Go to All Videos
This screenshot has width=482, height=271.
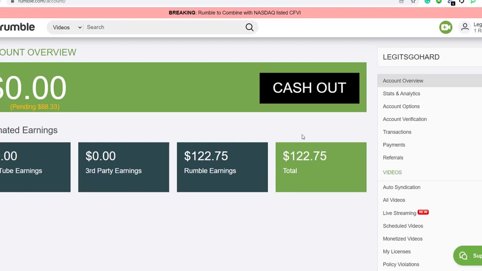coord(394,200)
